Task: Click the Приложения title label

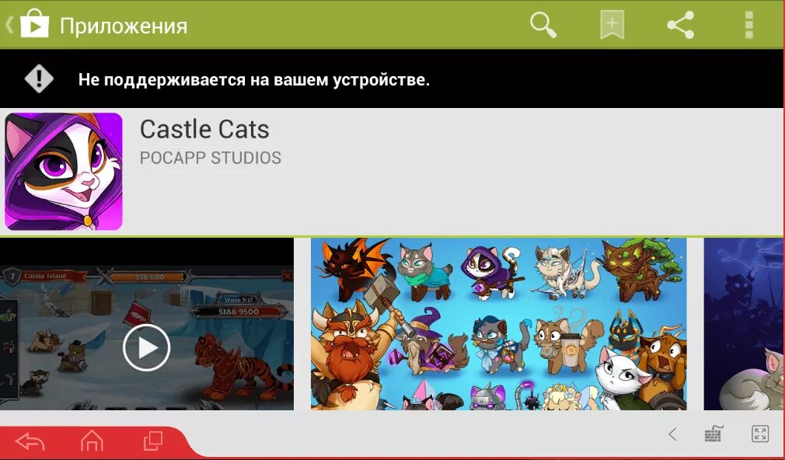Action: (x=124, y=26)
